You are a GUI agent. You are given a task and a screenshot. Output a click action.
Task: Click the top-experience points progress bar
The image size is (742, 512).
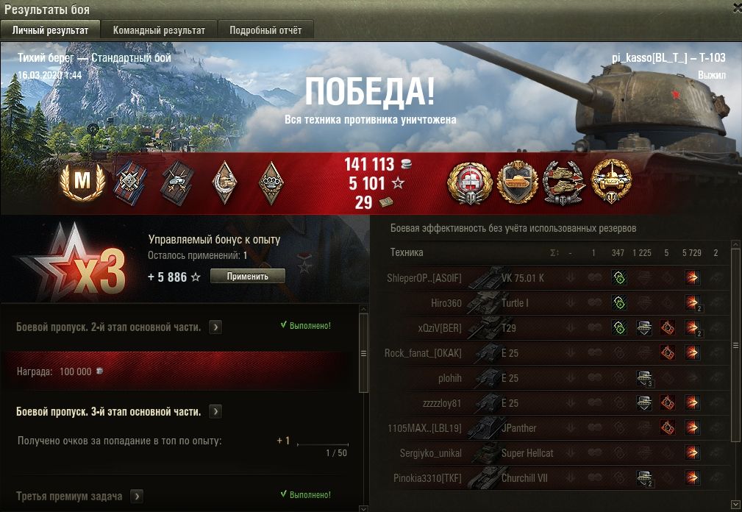click(x=323, y=445)
